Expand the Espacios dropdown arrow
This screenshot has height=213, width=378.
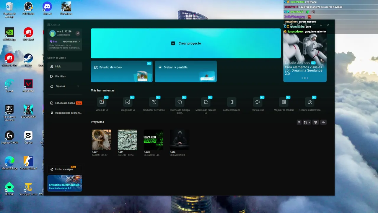click(78, 86)
